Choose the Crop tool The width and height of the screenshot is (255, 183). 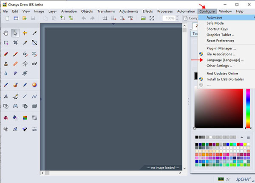(x=15, y=43)
